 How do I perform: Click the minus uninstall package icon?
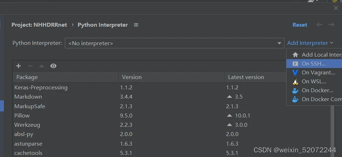click(x=30, y=66)
